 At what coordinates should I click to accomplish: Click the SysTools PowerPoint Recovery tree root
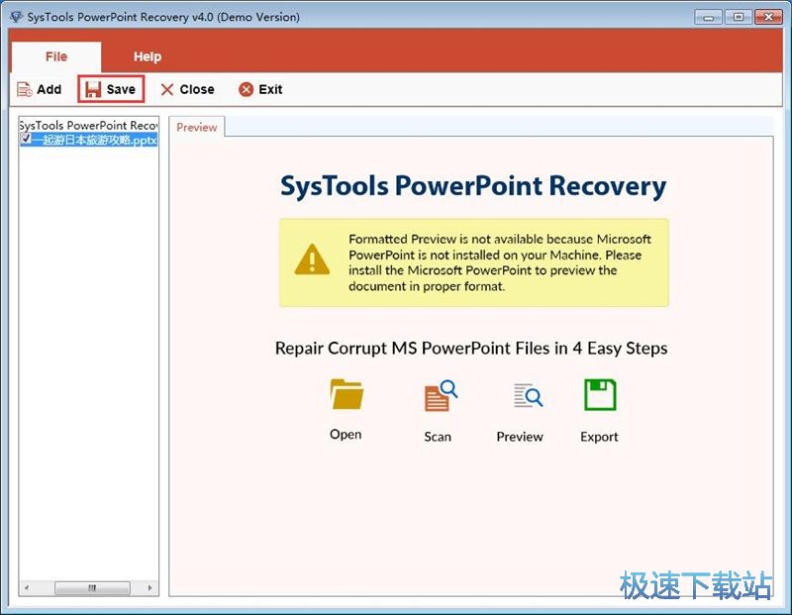(x=88, y=125)
